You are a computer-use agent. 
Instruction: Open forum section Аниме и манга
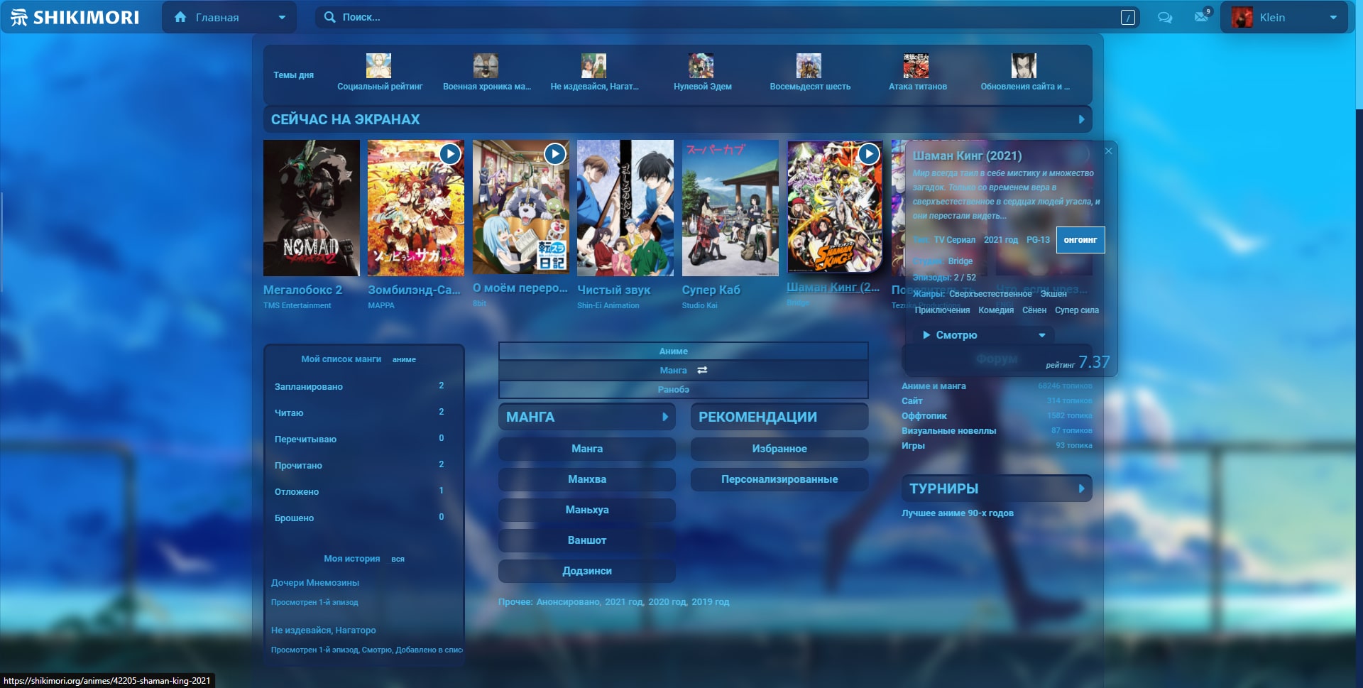pos(934,386)
